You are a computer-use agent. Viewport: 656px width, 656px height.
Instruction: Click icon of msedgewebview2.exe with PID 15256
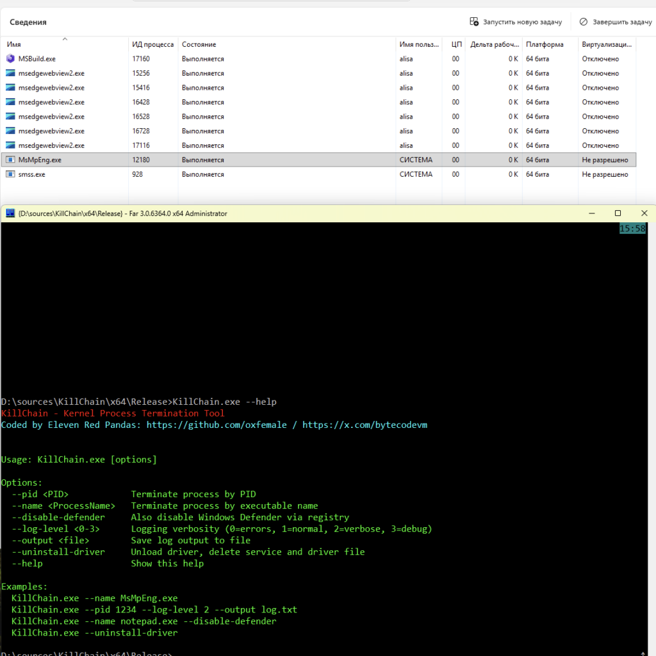(10, 73)
